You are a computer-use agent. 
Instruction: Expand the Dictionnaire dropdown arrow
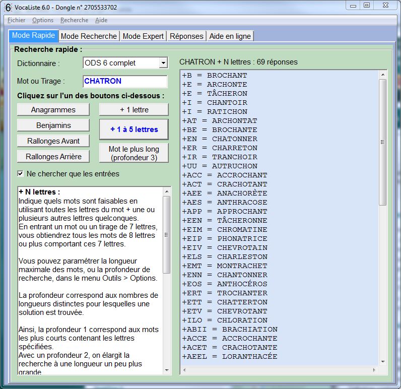[163, 63]
